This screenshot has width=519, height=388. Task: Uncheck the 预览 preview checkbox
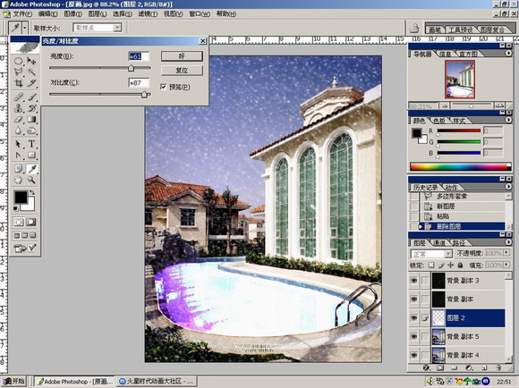(163, 87)
